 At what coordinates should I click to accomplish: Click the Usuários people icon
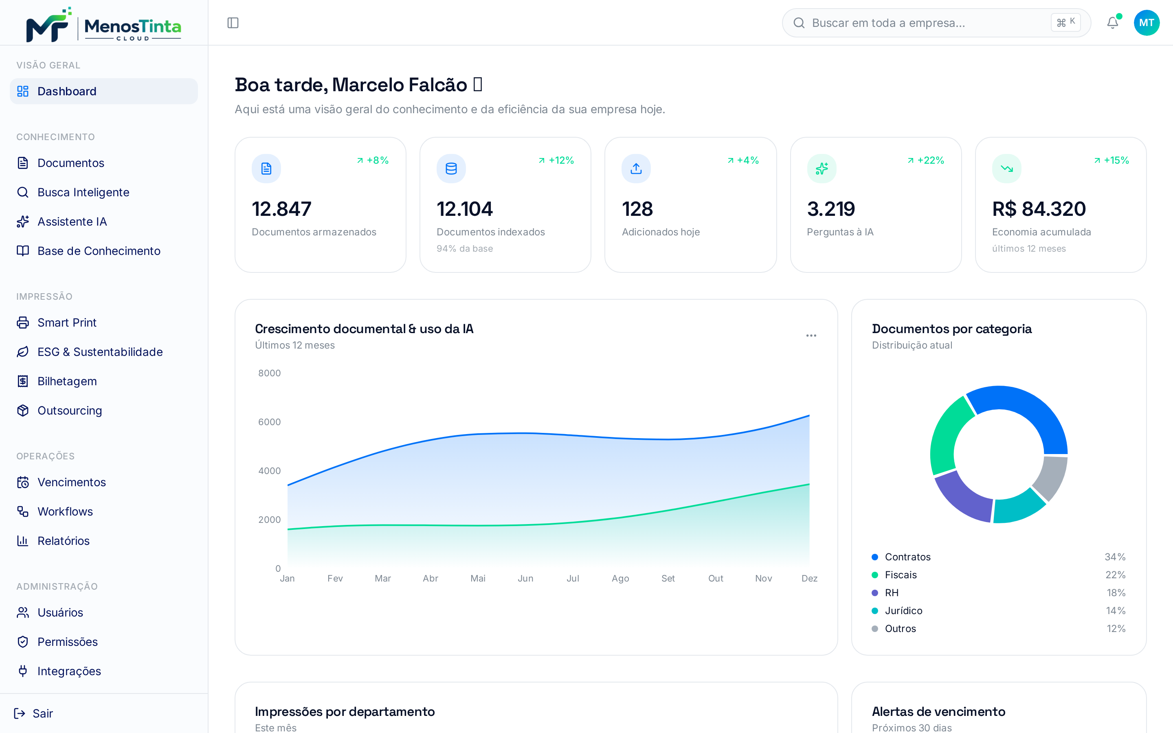23,612
